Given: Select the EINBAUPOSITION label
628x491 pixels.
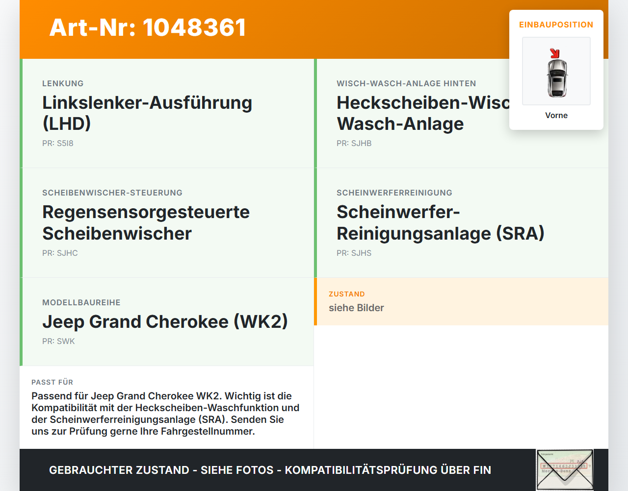Looking at the screenshot, I should point(556,25).
